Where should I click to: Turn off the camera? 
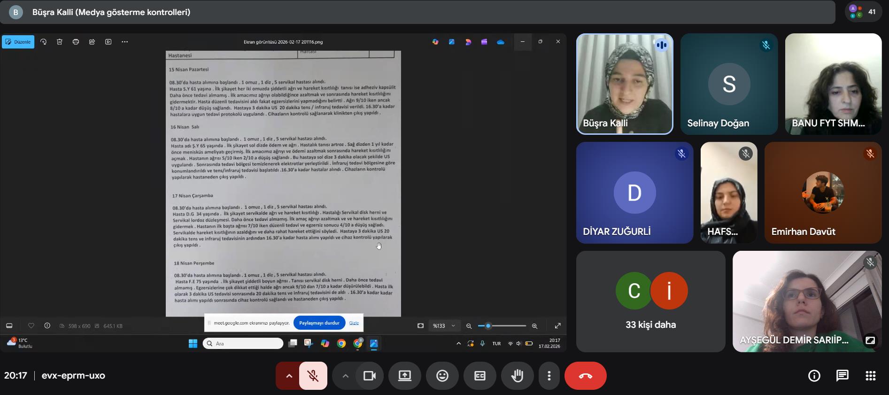click(x=370, y=376)
